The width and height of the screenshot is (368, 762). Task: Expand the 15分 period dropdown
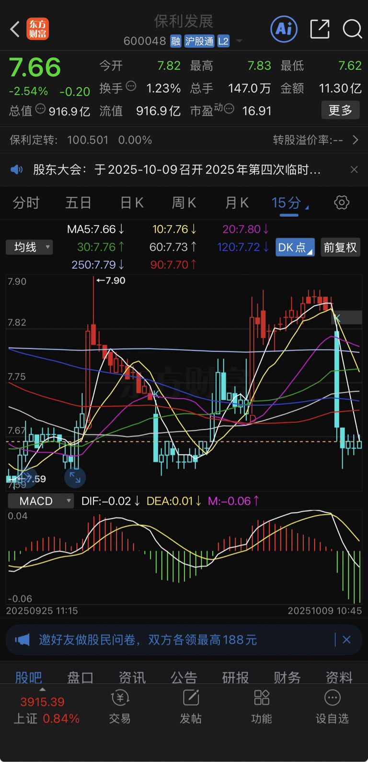pyautogui.click(x=290, y=203)
